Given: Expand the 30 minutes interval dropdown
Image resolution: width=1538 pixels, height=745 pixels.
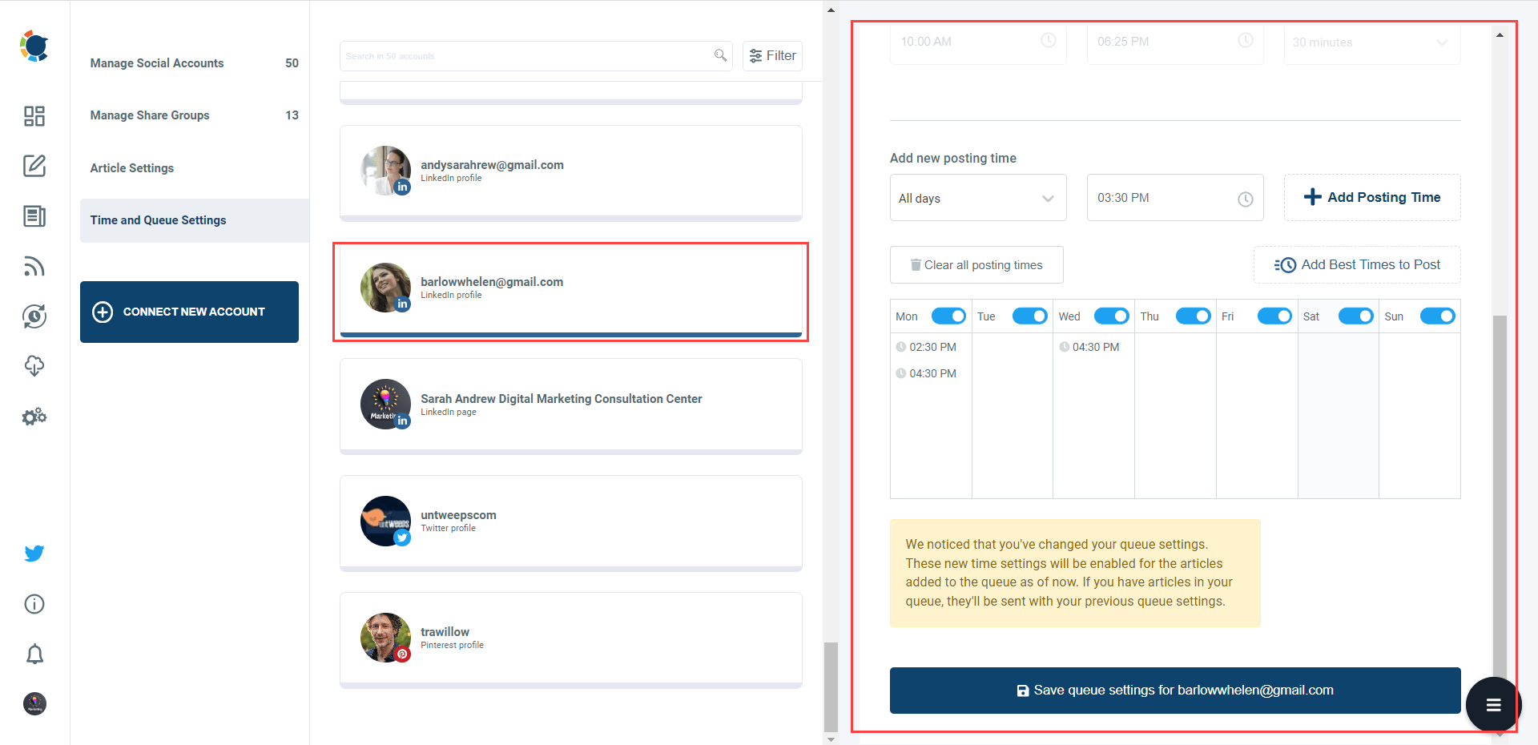Looking at the screenshot, I should 1371,42.
